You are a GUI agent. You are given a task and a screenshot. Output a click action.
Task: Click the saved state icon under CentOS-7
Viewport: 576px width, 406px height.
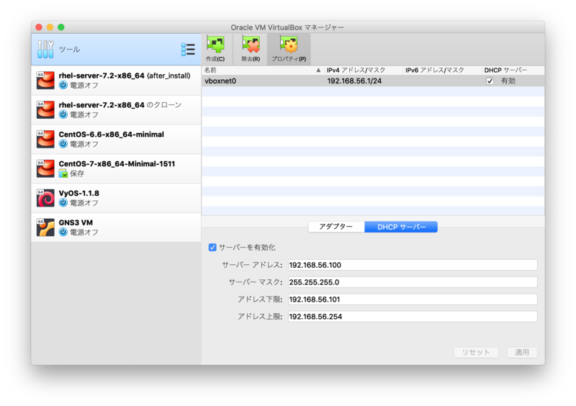pos(63,173)
